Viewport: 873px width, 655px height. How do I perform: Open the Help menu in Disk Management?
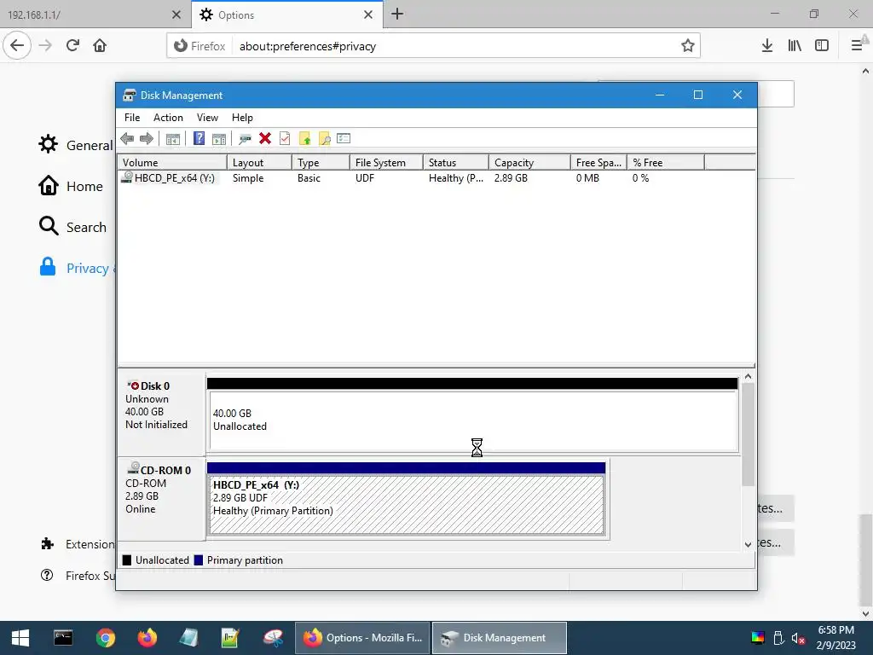pos(242,118)
